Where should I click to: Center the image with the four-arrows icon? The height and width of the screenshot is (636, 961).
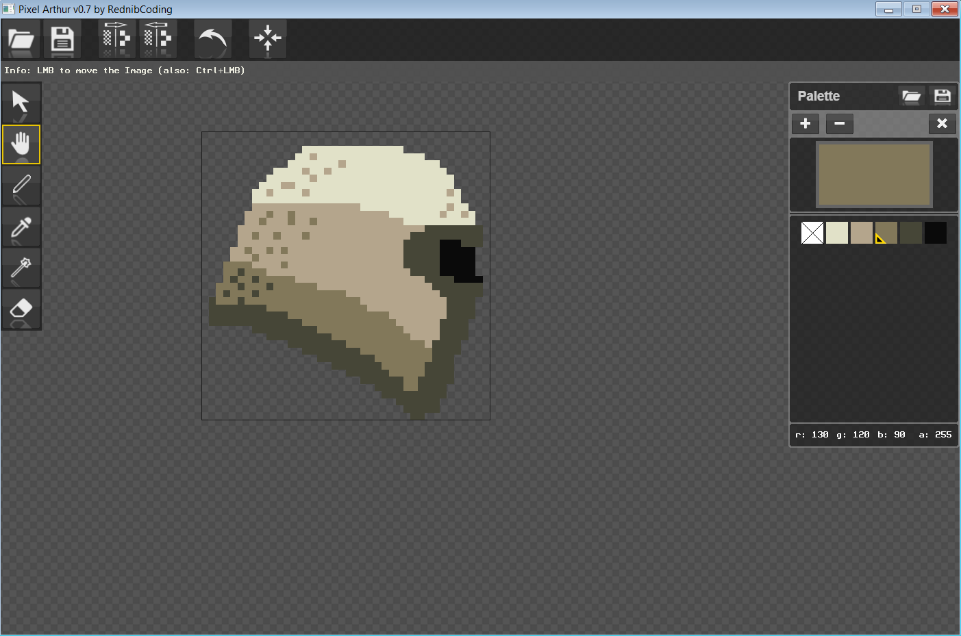(267, 38)
